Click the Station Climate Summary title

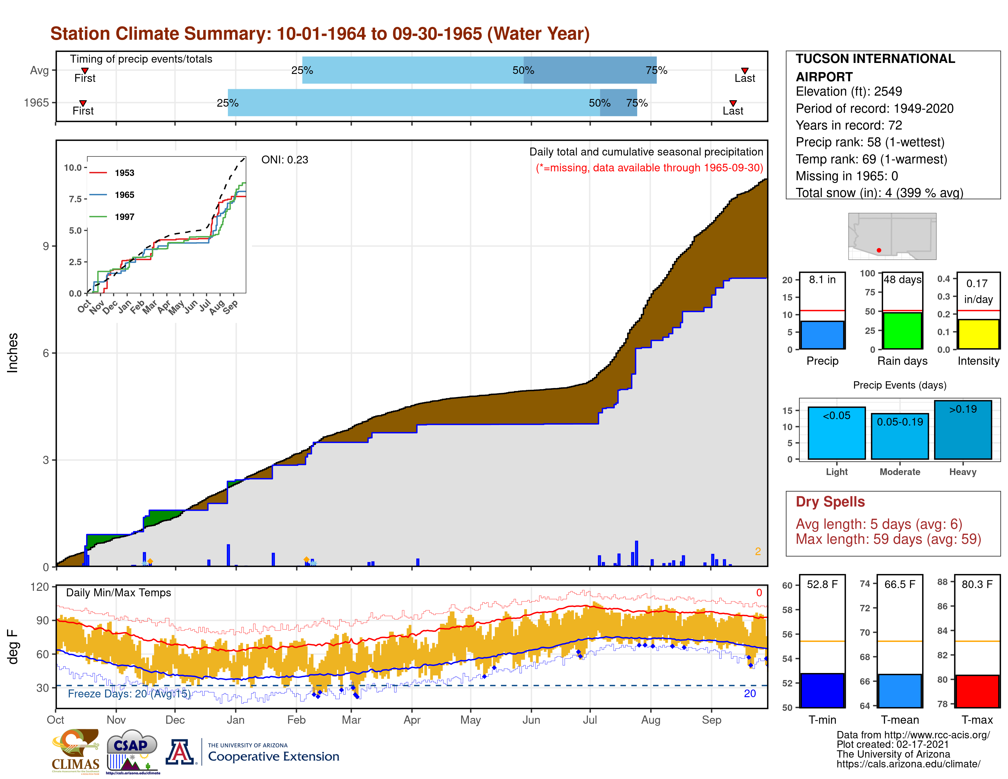click(x=320, y=34)
